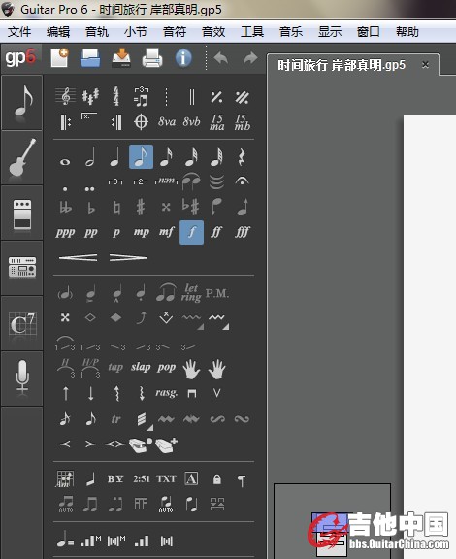This screenshot has width=456, height=559.
Task: Select the forte f dynamic
Action: coord(191,232)
